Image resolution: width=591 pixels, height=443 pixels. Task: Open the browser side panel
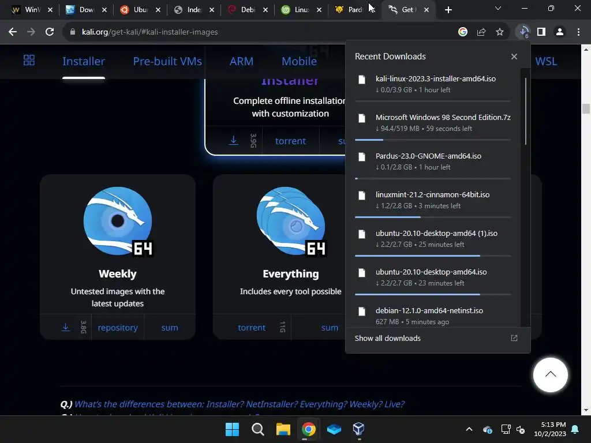tap(541, 32)
